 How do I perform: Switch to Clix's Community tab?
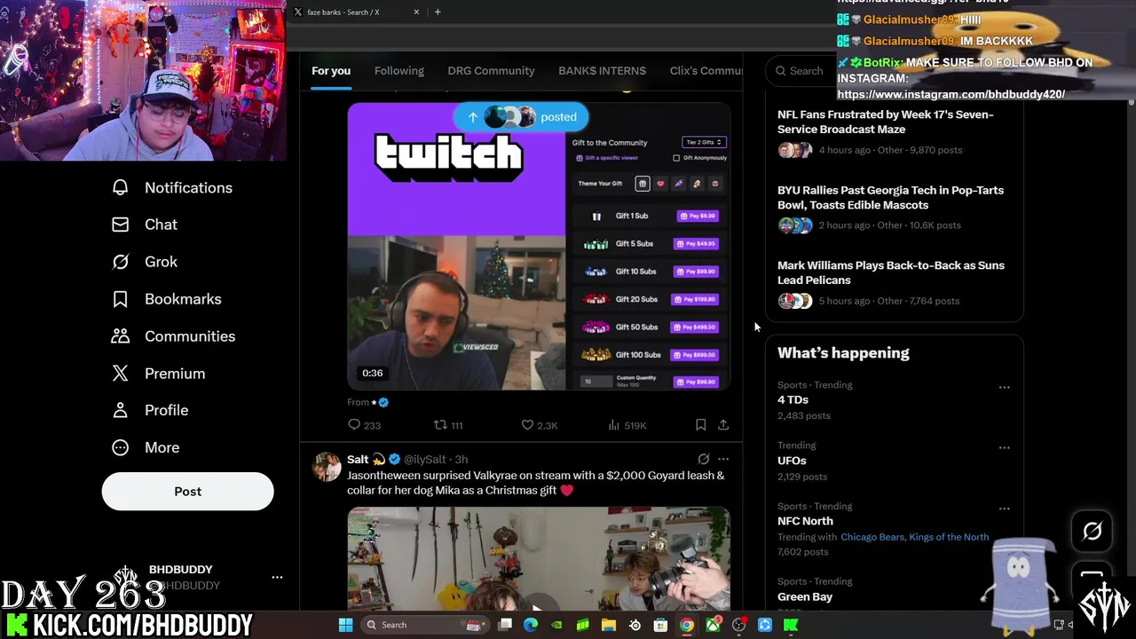706,71
